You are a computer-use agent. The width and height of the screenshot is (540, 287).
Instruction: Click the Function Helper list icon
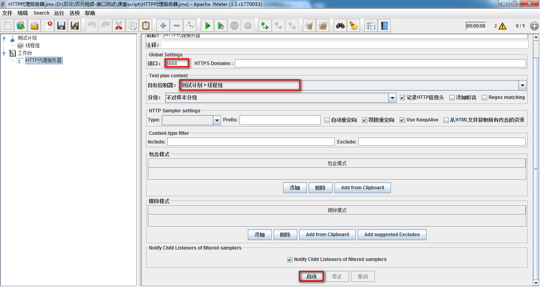click(x=370, y=26)
